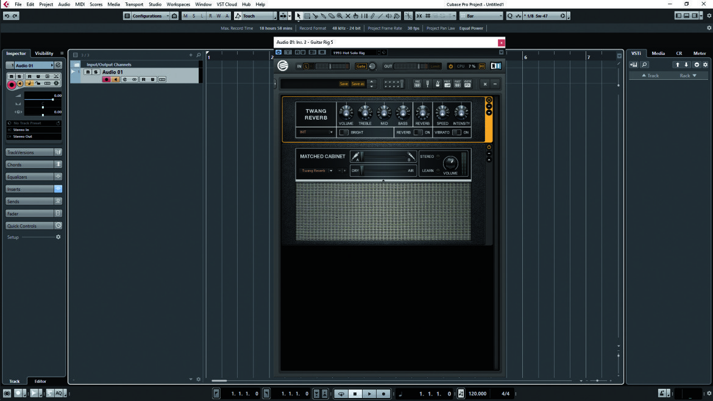Start playback with the Play button

pyautogui.click(x=369, y=394)
